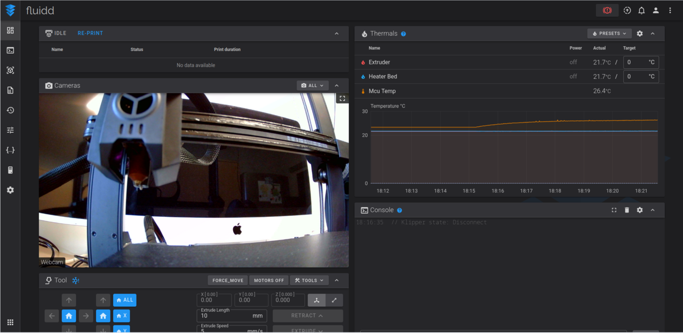Click the Status column header
Image resolution: width=683 pixels, height=333 pixels.
point(137,50)
